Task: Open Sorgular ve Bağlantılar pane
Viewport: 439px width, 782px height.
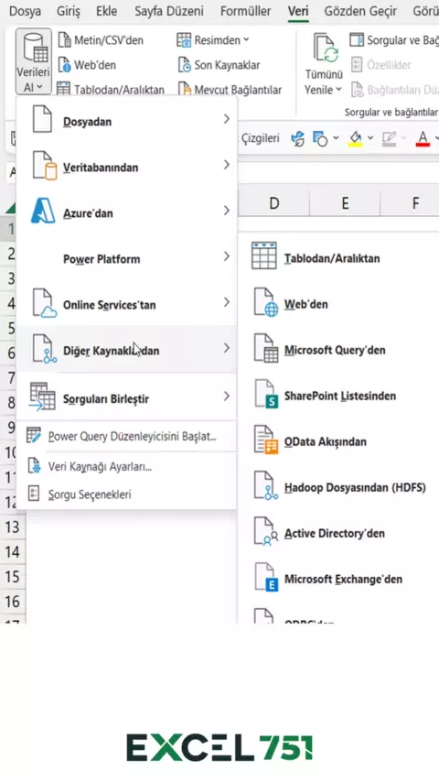Action: [x=393, y=40]
